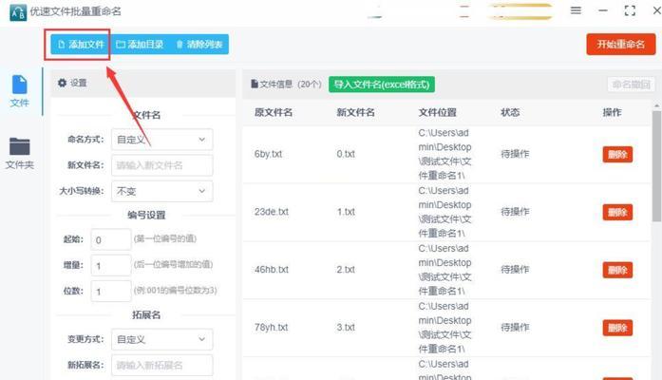The image size is (662, 380).
Task: Click the 增量 number input field
Action: [x=111, y=265]
